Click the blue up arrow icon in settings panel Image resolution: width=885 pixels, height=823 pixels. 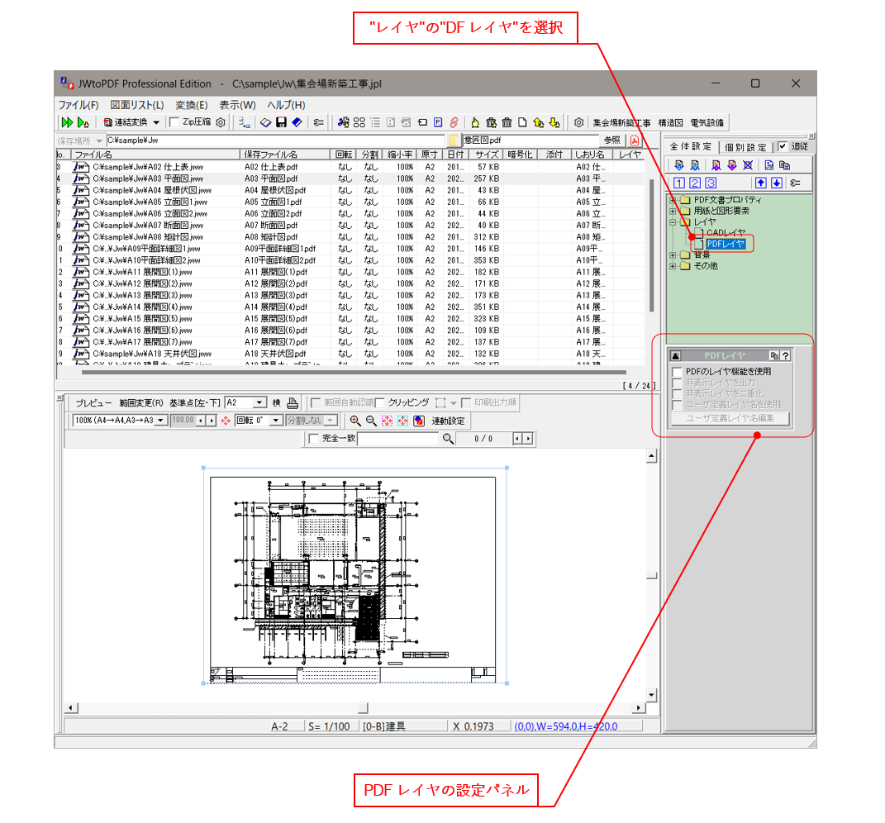[761, 183]
